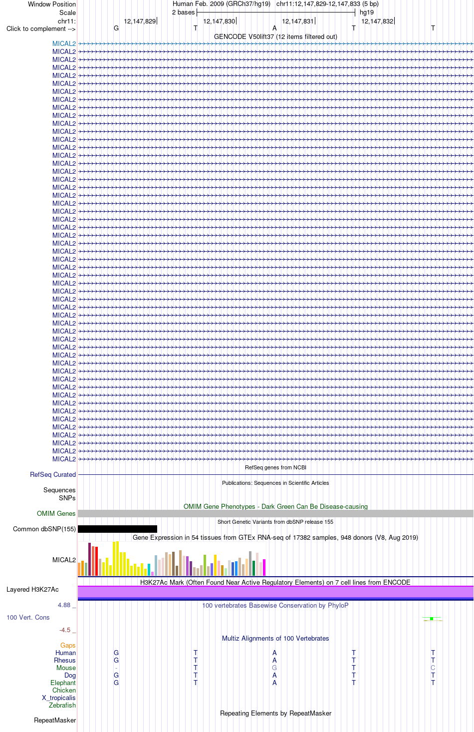Click base A in the Elephant alignment row
Viewport: 474px width, 732px height.
point(274,683)
